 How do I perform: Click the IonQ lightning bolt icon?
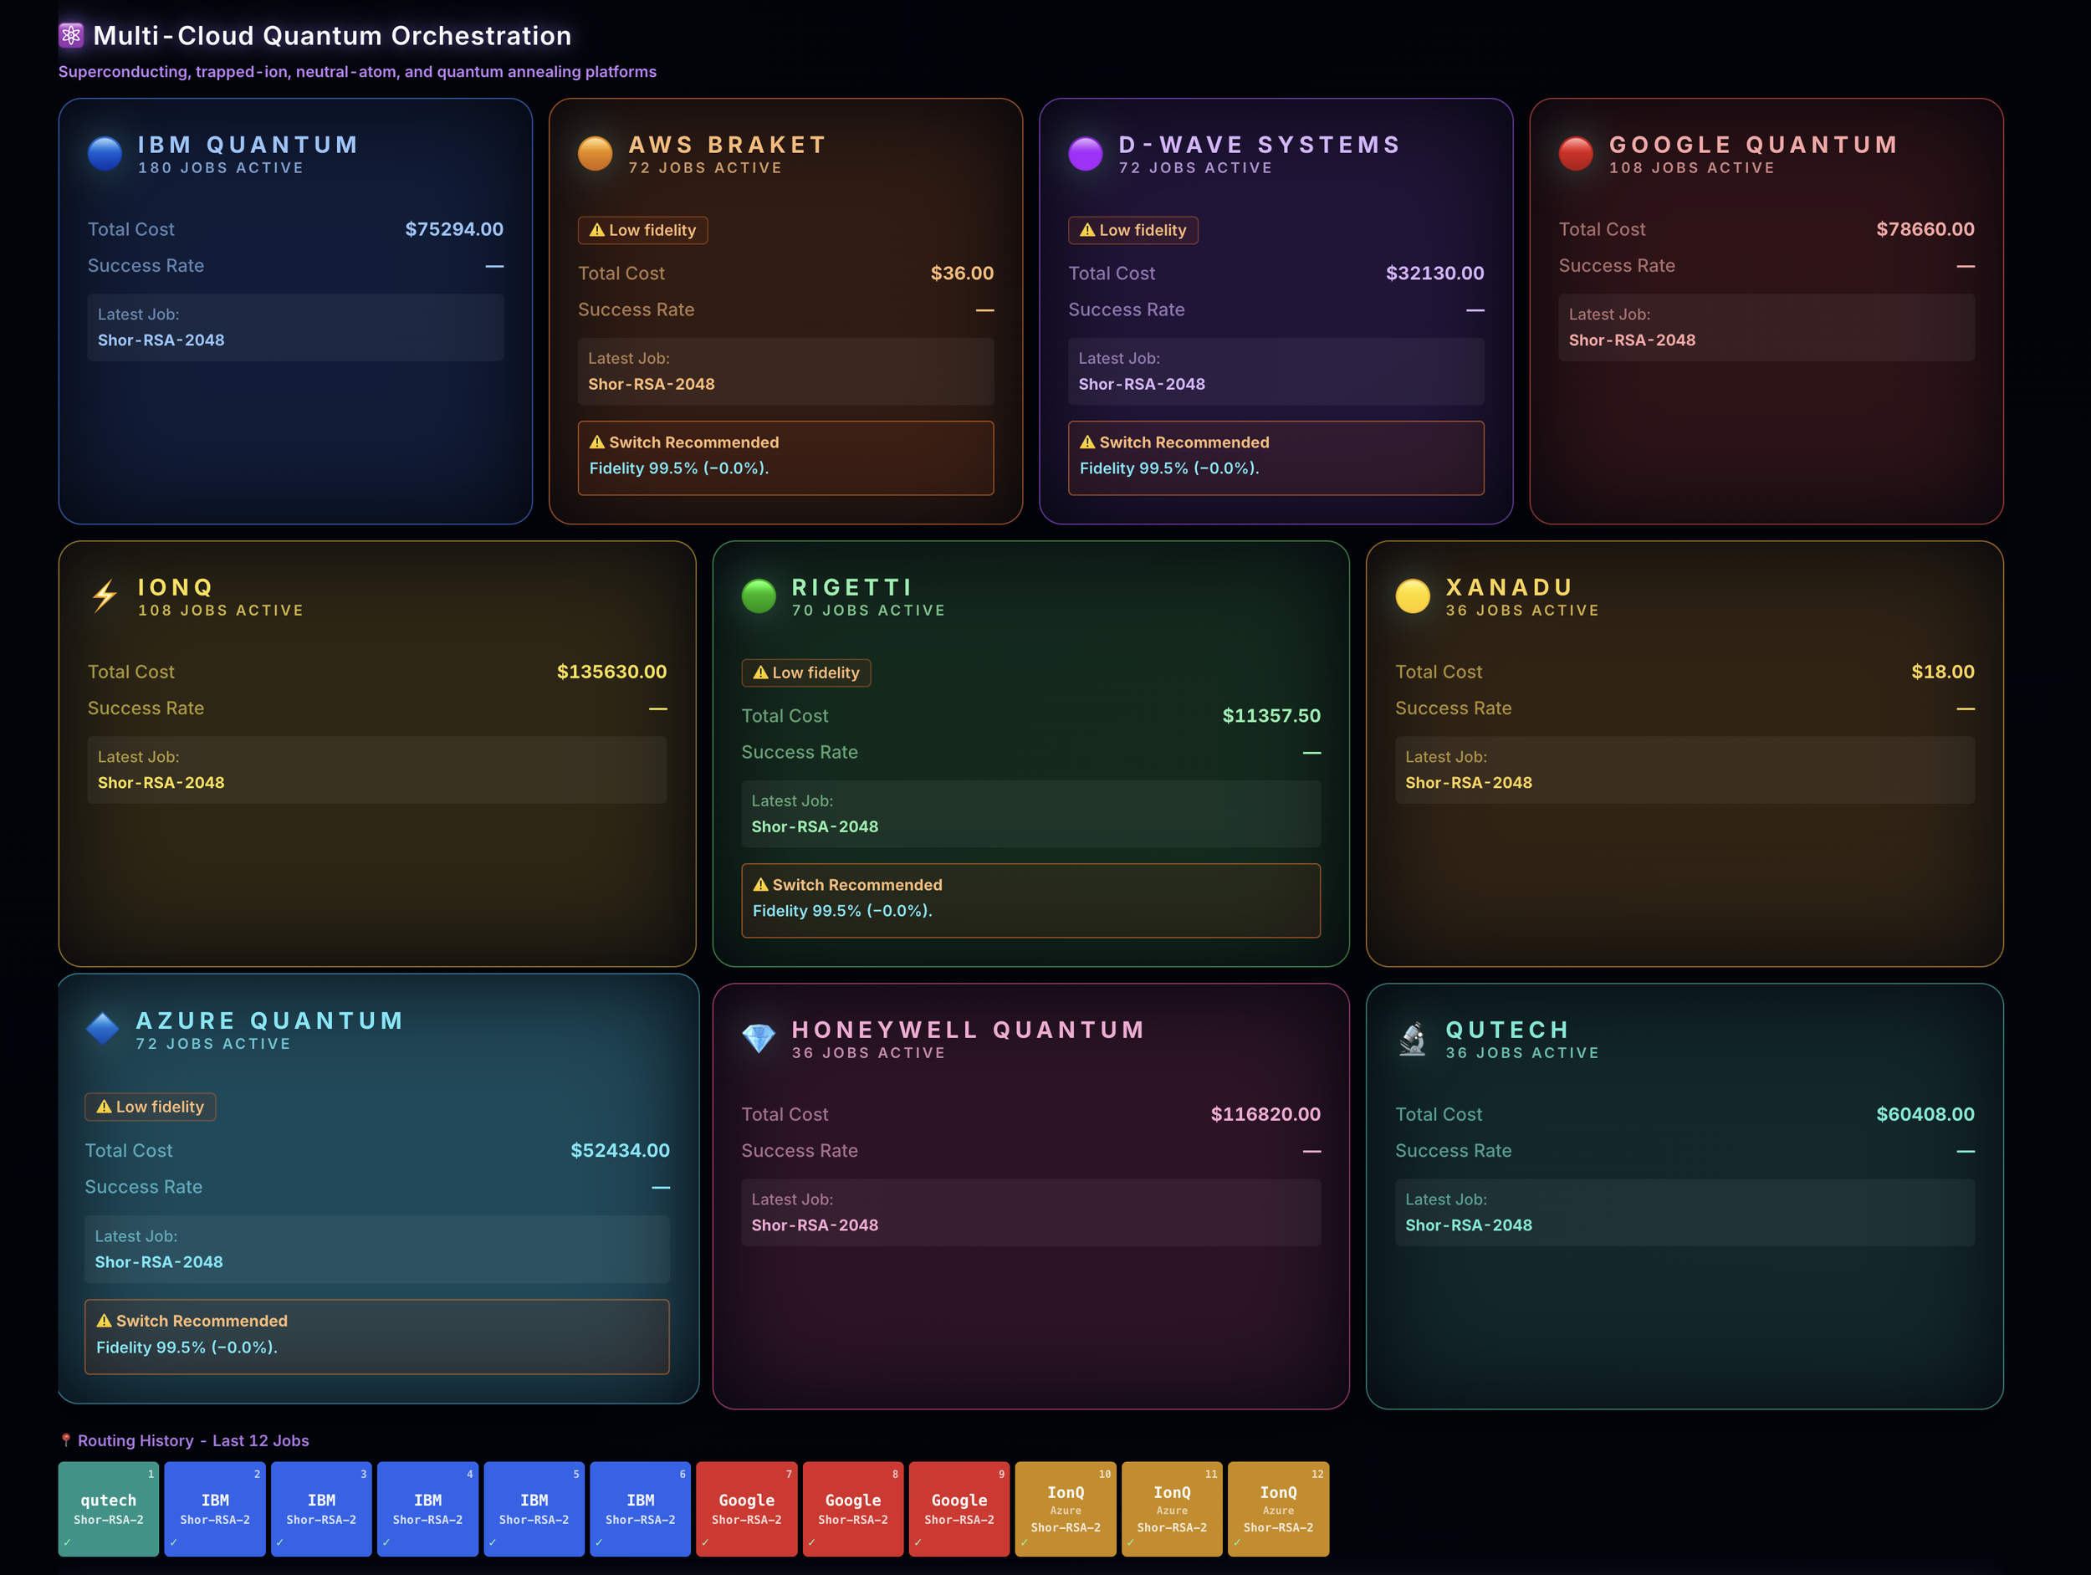pyautogui.click(x=105, y=596)
